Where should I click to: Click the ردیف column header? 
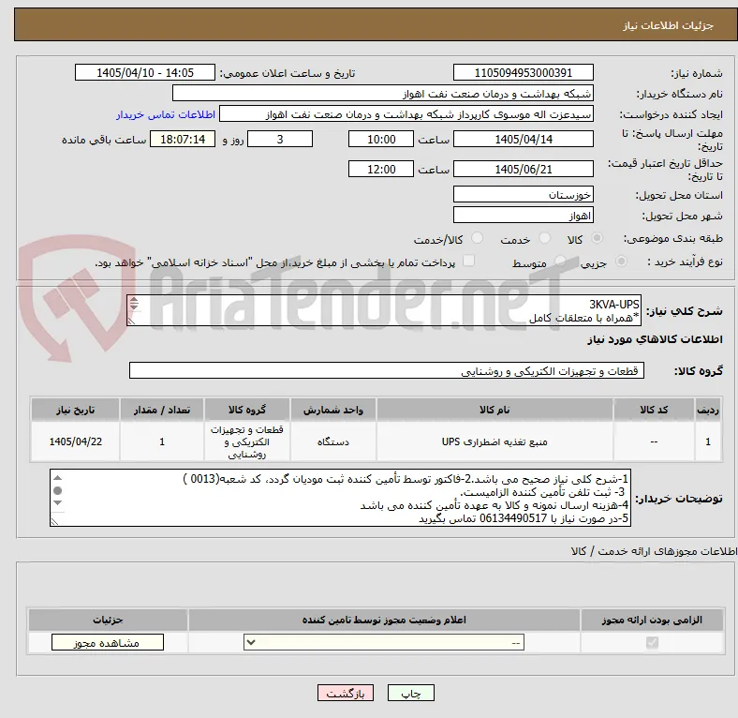coord(707,410)
